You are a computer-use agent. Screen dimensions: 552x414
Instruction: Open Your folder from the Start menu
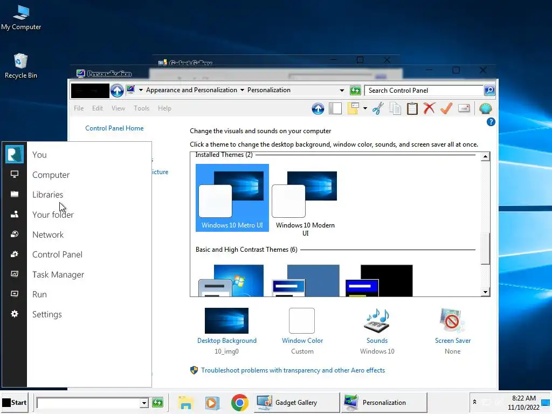point(53,215)
